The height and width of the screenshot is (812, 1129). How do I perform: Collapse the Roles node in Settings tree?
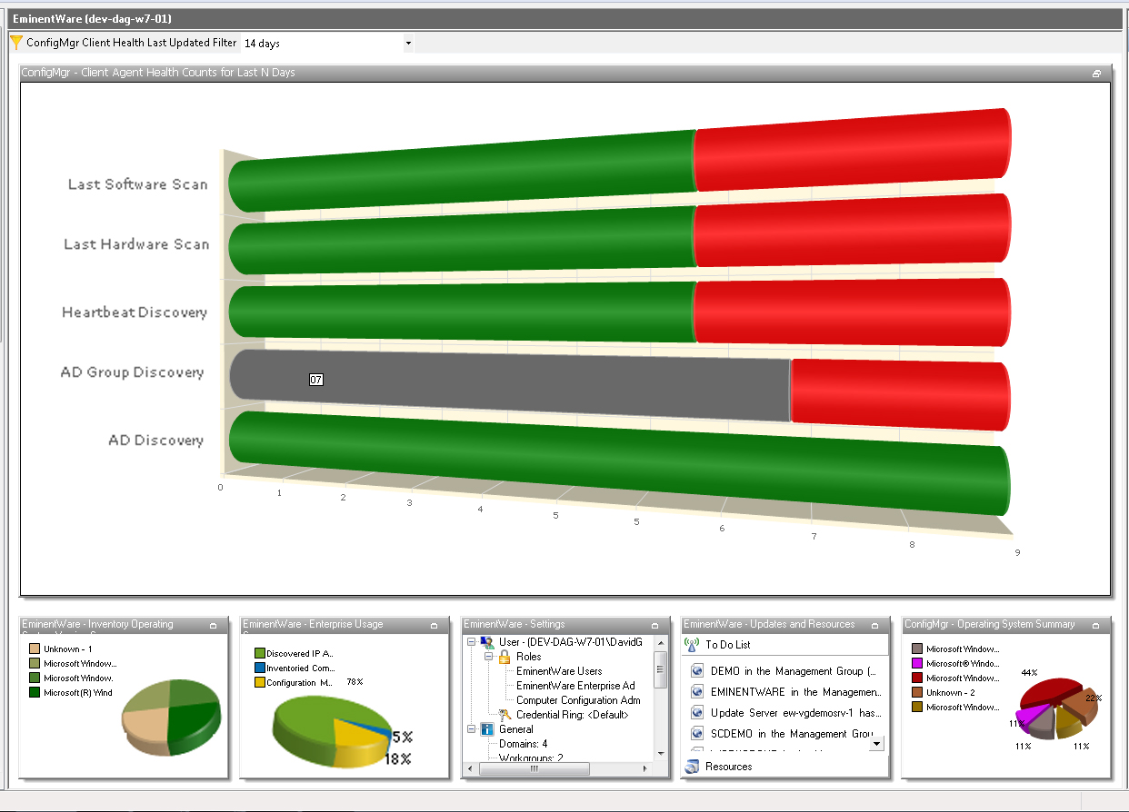489,657
